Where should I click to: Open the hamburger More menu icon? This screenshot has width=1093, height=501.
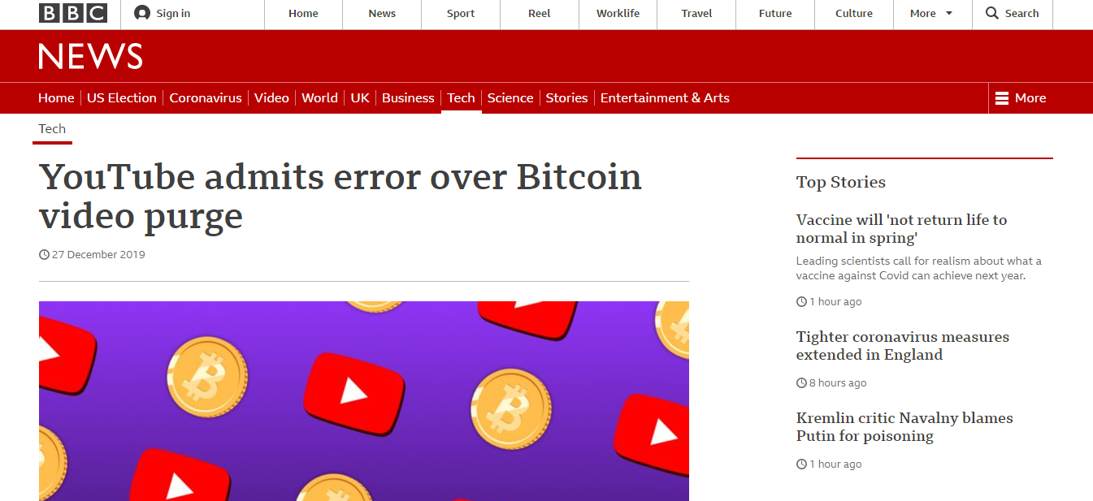(1002, 98)
